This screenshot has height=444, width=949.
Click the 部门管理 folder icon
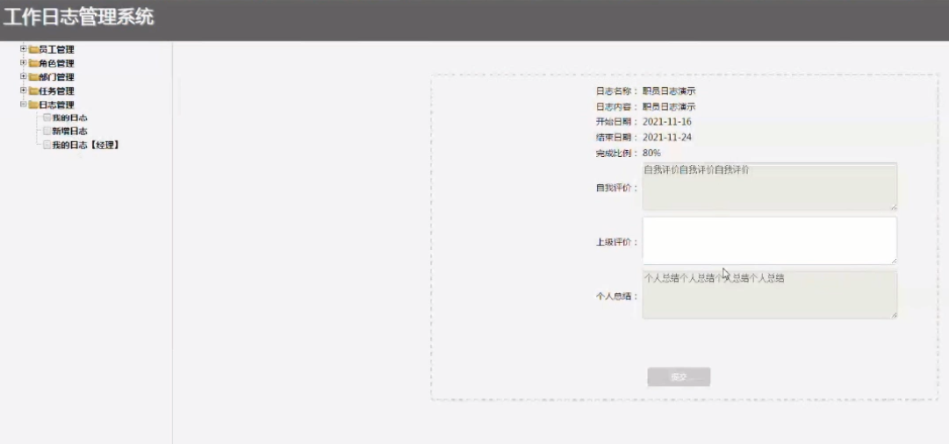[x=32, y=77]
